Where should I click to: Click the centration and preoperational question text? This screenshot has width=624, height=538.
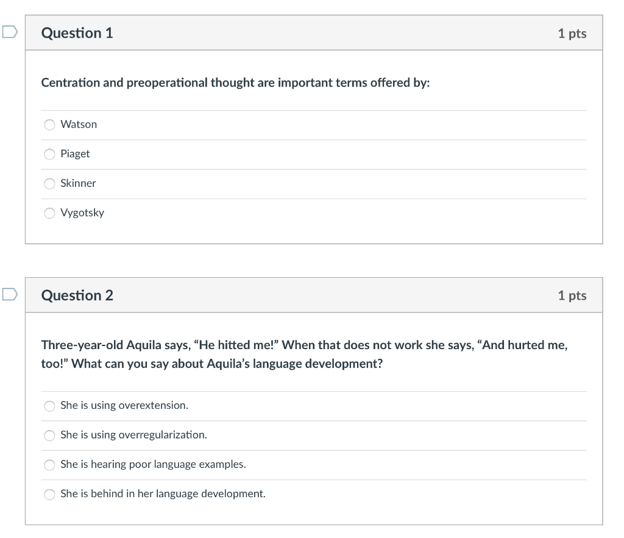click(x=236, y=83)
